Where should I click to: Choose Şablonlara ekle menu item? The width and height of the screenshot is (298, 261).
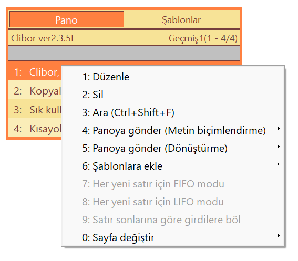[x=173, y=166]
